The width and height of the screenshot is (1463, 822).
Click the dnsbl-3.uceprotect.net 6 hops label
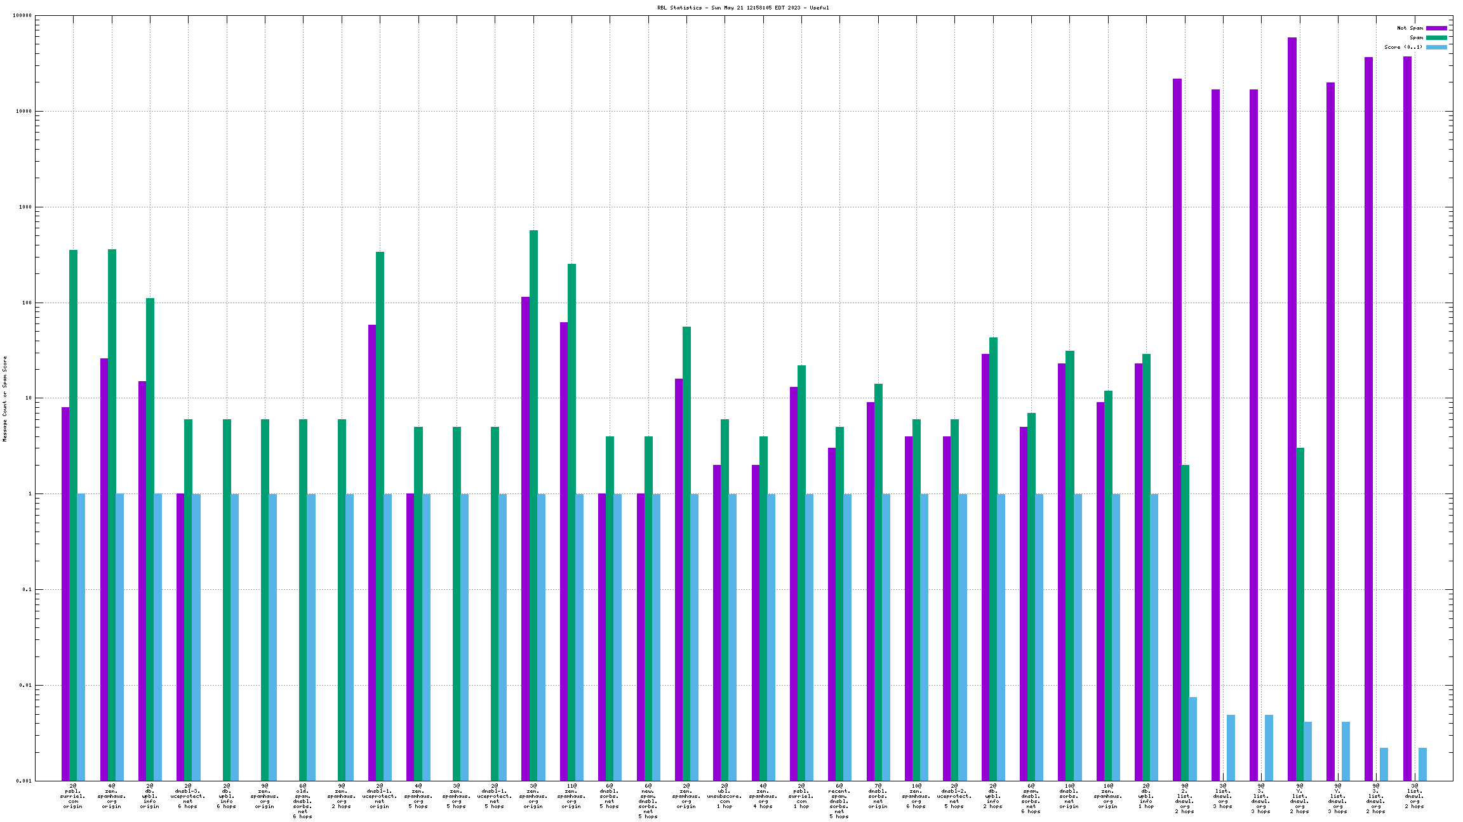click(188, 796)
